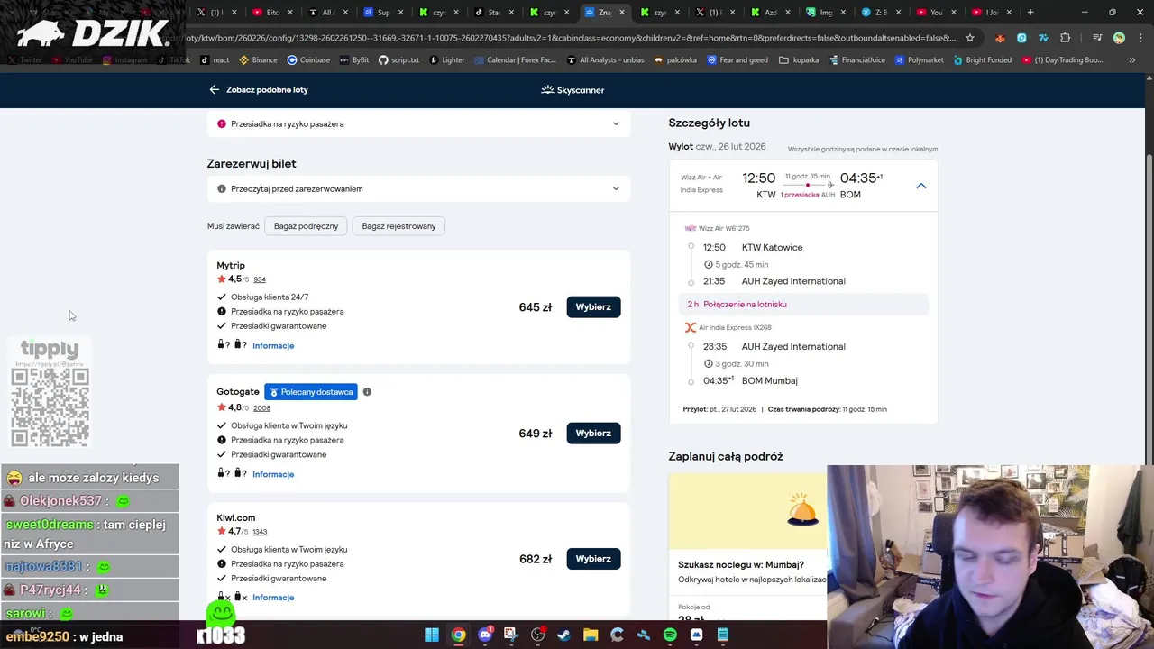Click Gotogate baggage icons beside Informacje
1154x649 pixels.
coord(232,473)
